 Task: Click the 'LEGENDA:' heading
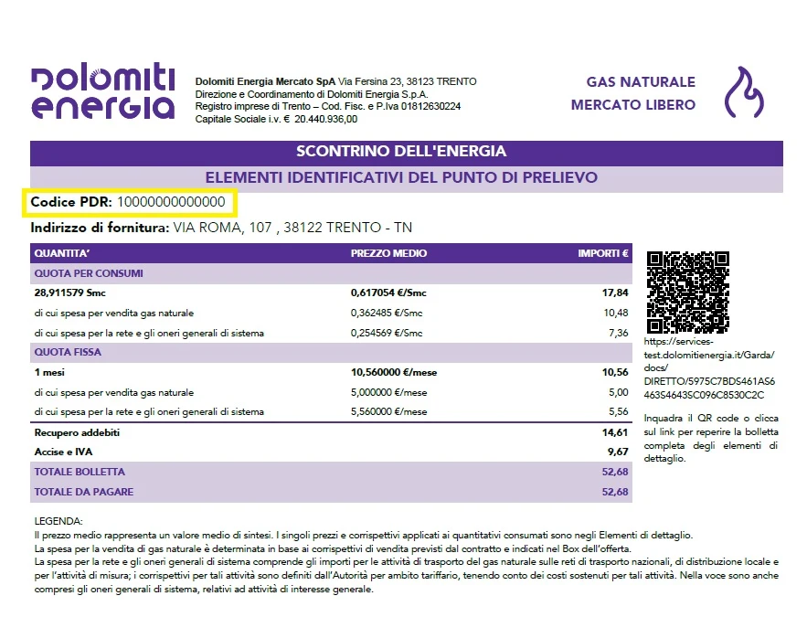[x=58, y=521]
